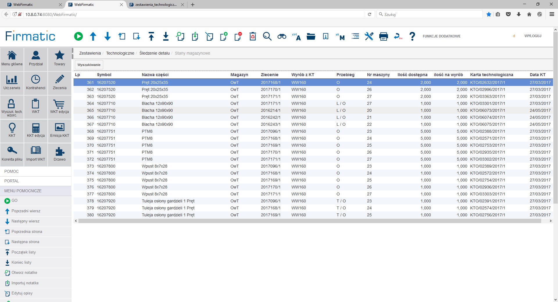Expand the POMOC section

pyautogui.click(x=12, y=171)
